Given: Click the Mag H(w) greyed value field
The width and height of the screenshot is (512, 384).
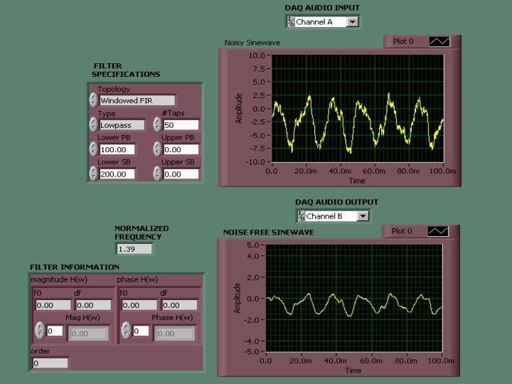Looking at the screenshot, I should point(88,334).
